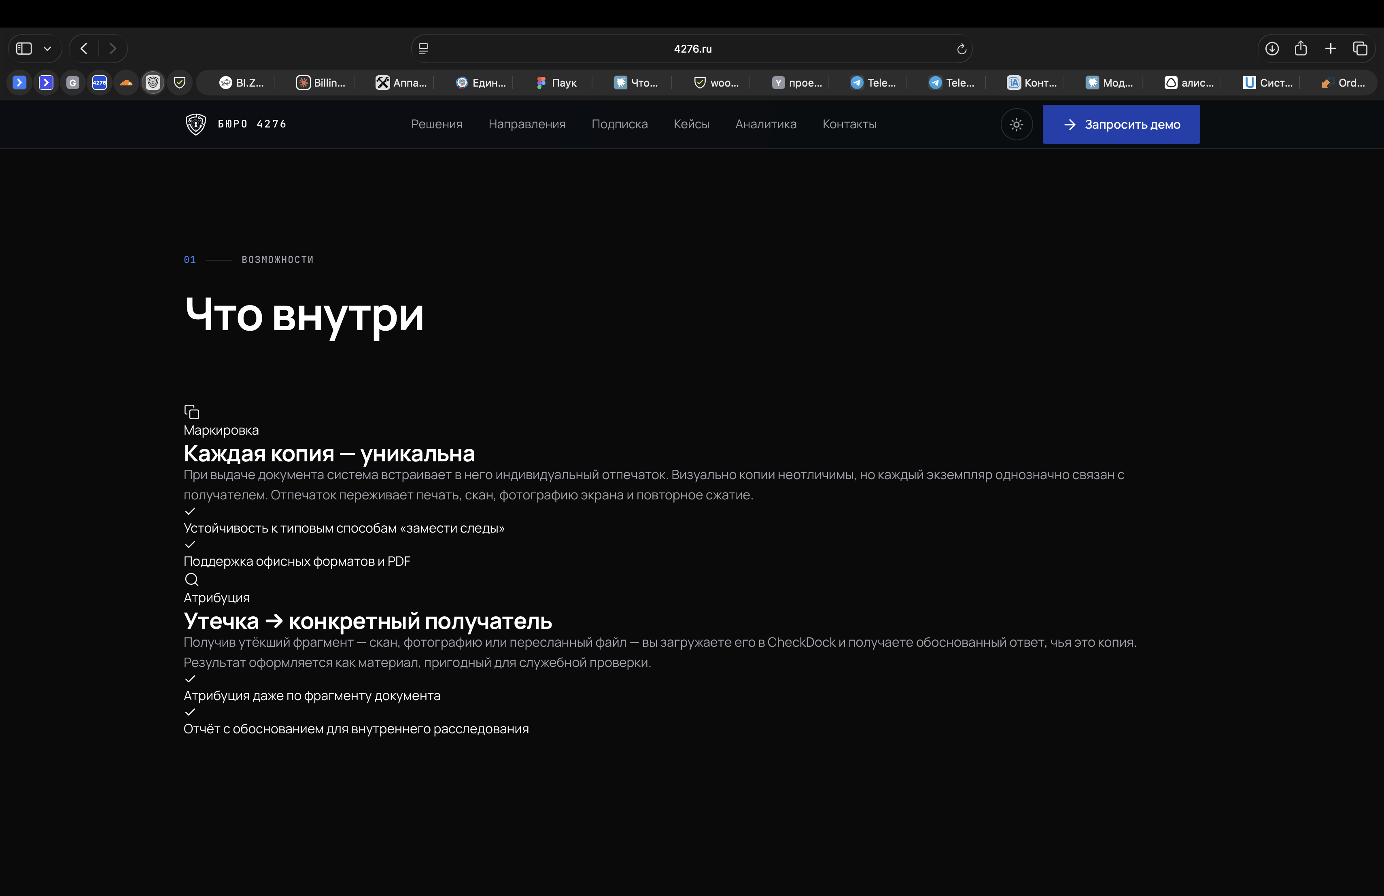Switch to the Конт... tab
The height and width of the screenshot is (896, 1384).
pos(1032,83)
